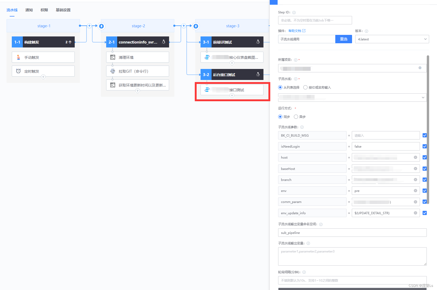The width and height of the screenshot is (437, 290).
Task: Click the 子流水线参数 info icon
Action: click(x=302, y=127)
